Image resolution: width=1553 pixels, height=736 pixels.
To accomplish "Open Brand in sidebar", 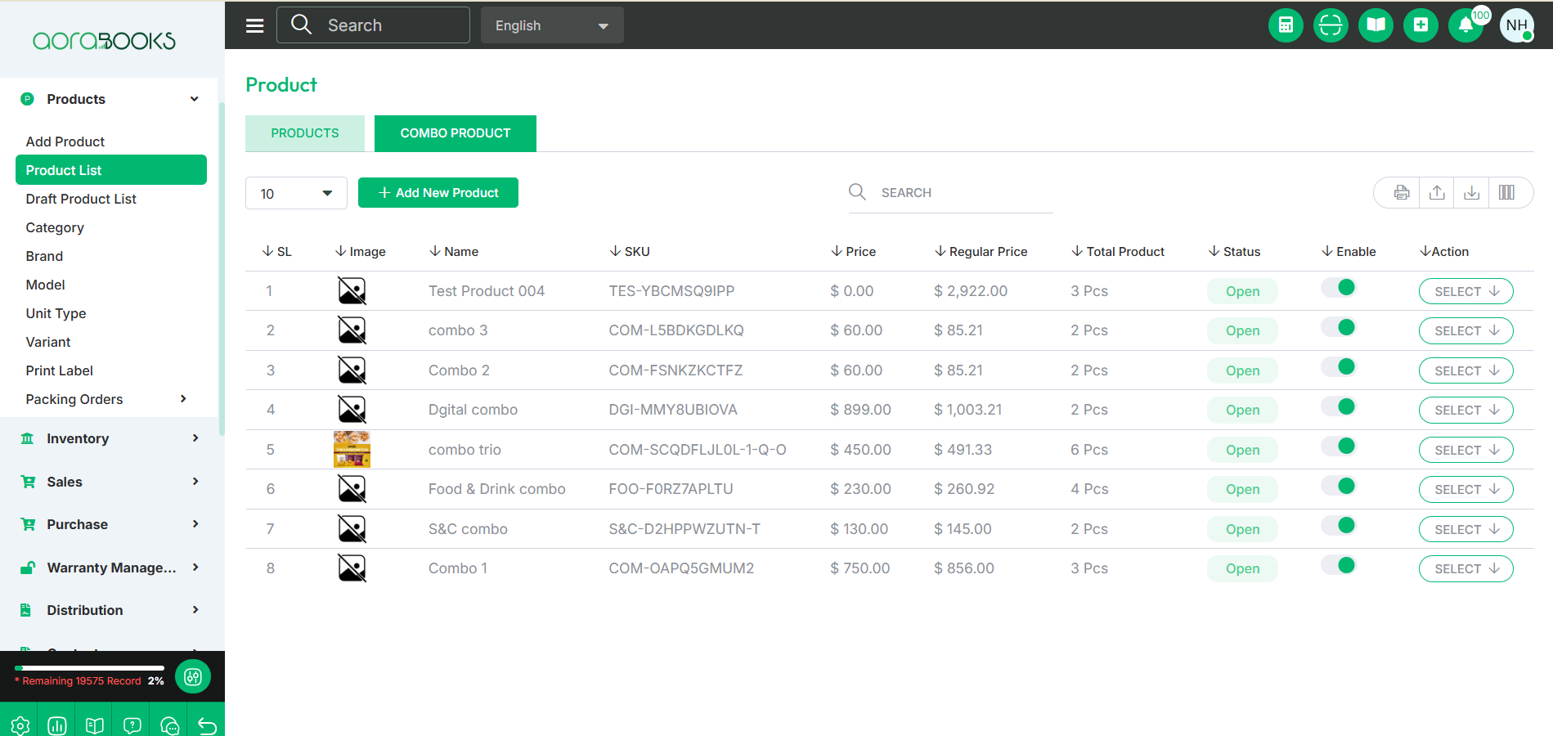I will coord(44,256).
